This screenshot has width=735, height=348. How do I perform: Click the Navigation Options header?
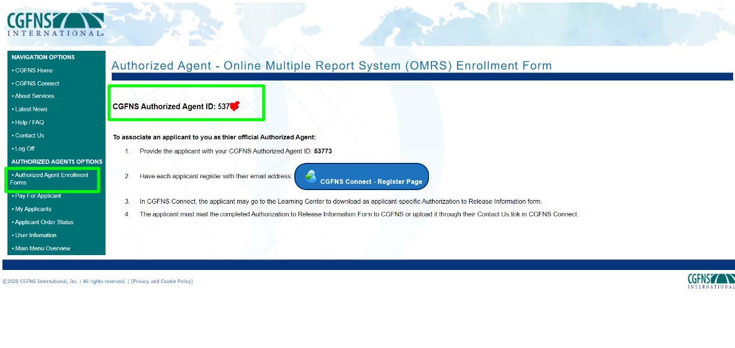click(43, 57)
